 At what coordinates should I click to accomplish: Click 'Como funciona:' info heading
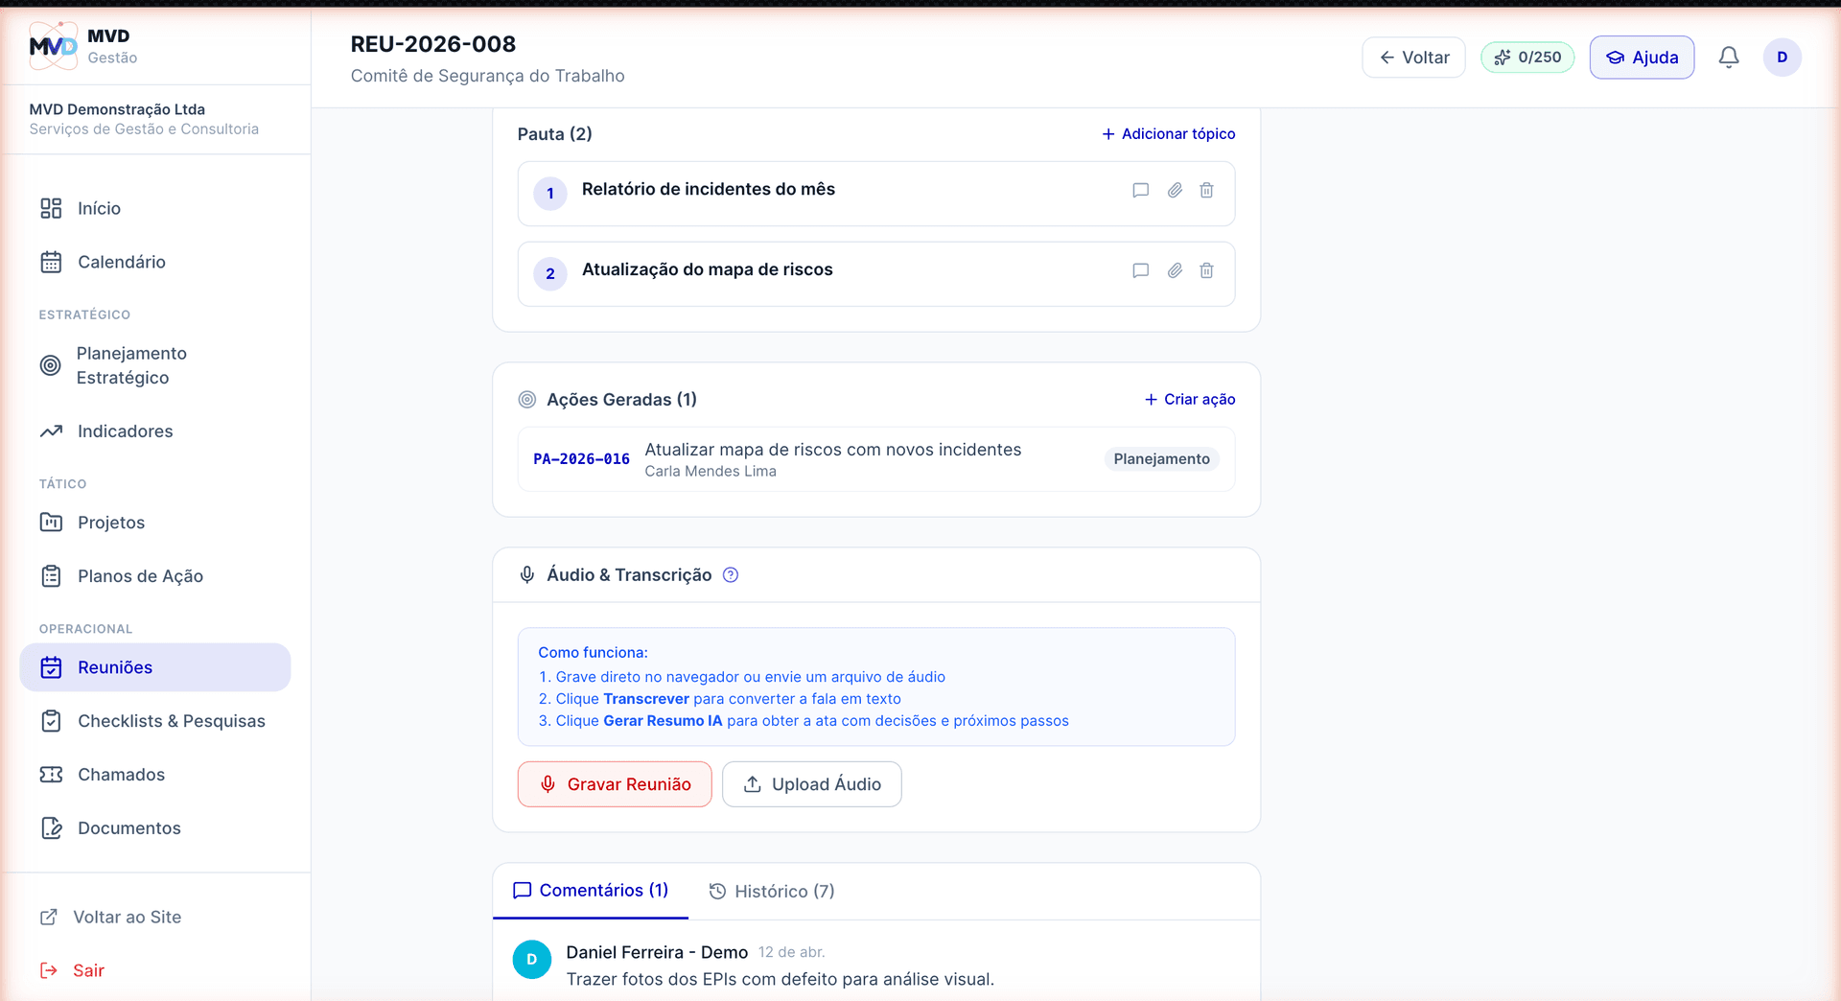tap(593, 653)
